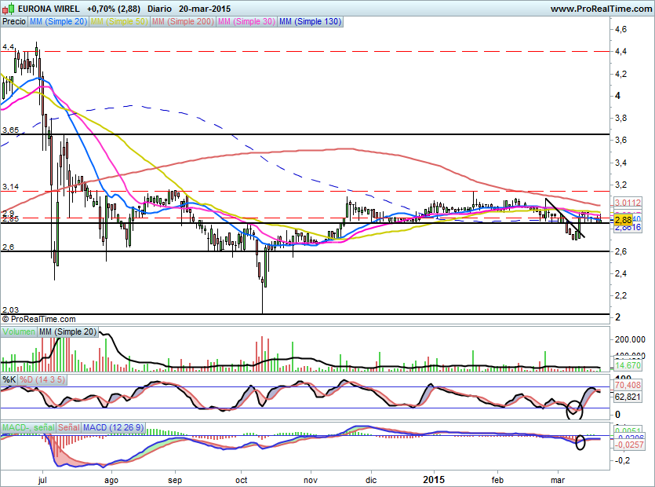Open the MM (Simple 20) price indicator settings
This screenshot has height=487, width=655.
tap(58, 21)
